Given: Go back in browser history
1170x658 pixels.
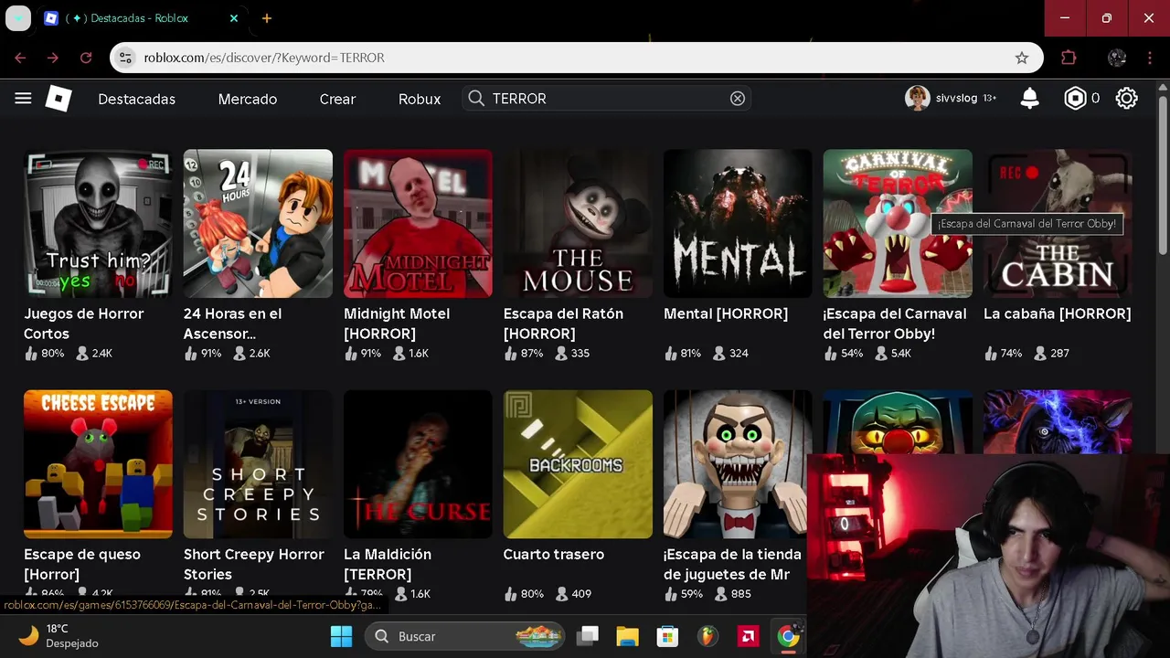Looking at the screenshot, I should [20, 58].
